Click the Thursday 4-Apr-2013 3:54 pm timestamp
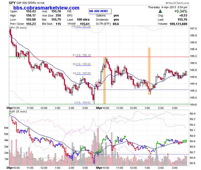 (x=168, y=7)
